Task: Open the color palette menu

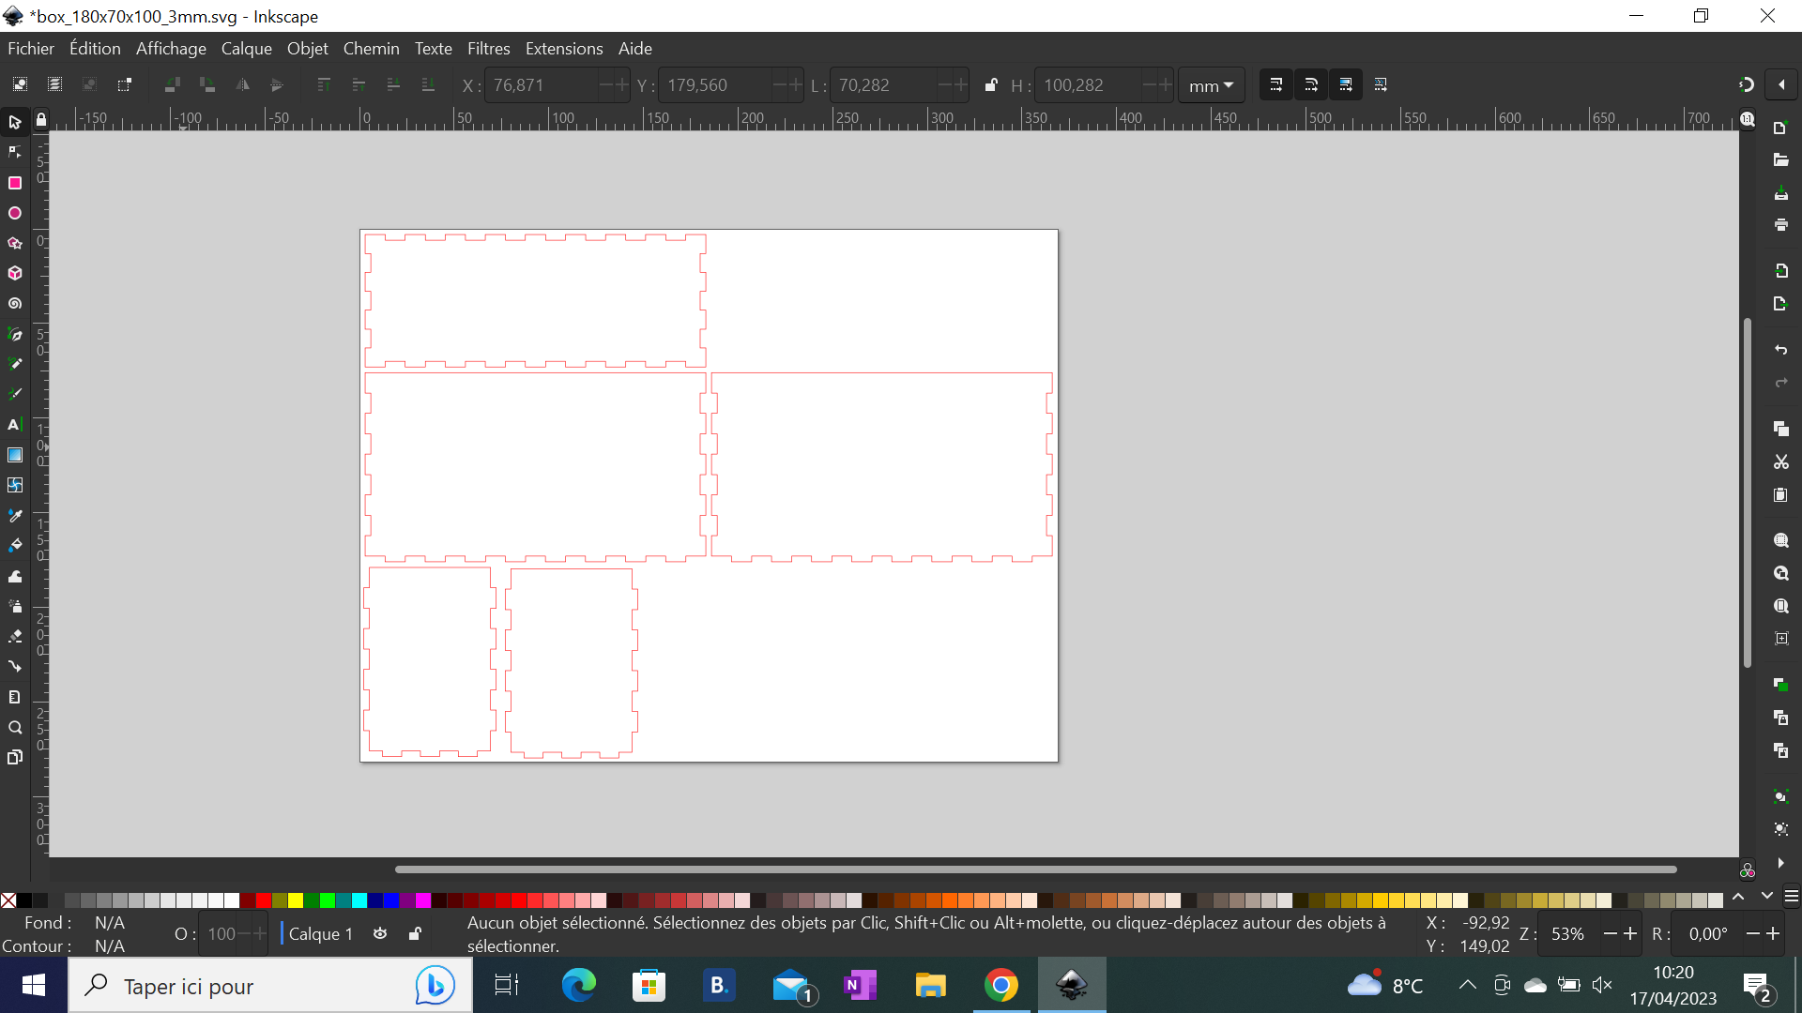Action: 1791,898
